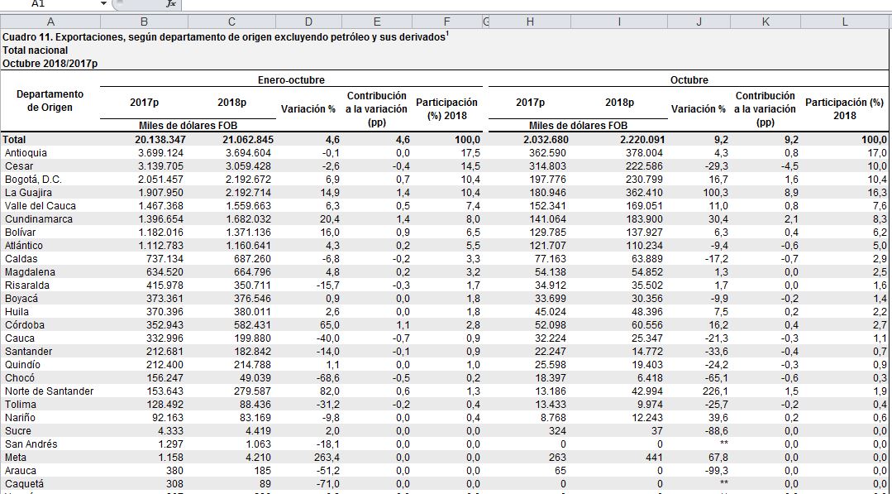The image size is (892, 494).
Task: Select Norte de Santander row label
Action: (x=51, y=391)
